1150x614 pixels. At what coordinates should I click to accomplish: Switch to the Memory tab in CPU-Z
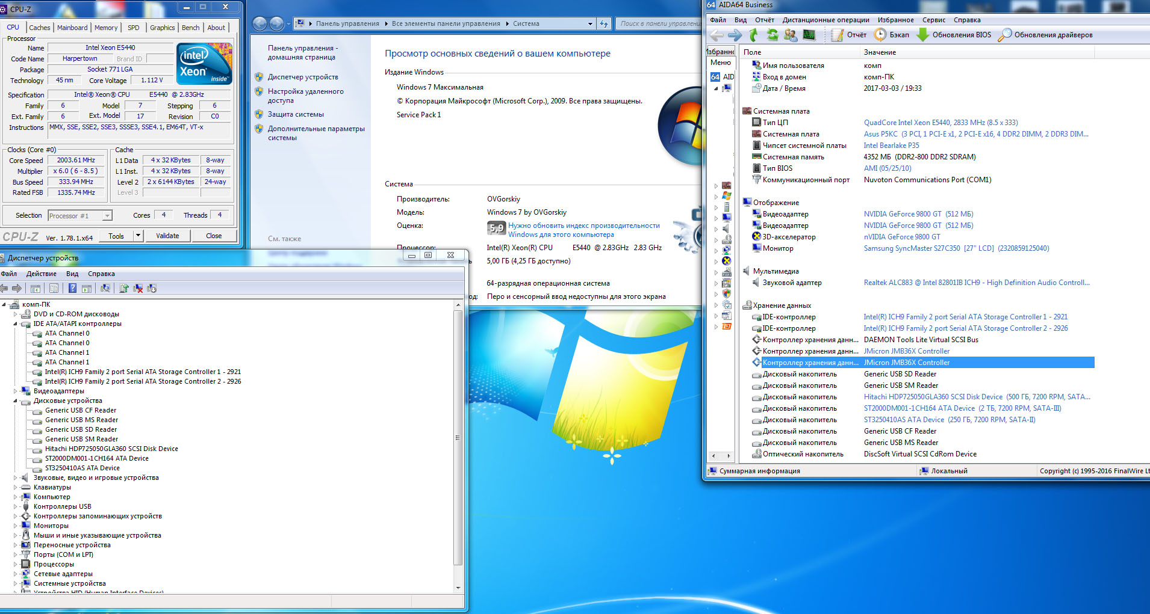106,28
